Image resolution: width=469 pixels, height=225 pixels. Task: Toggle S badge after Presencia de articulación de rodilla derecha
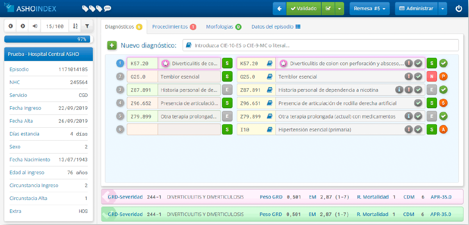[x=432, y=103]
